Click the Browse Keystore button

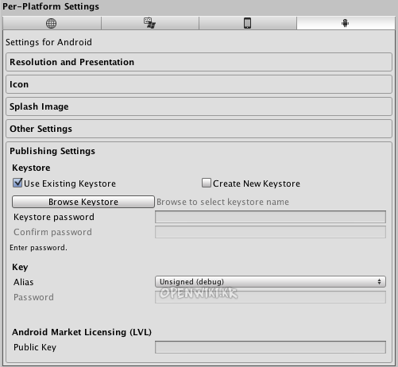(x=83, y=202)
